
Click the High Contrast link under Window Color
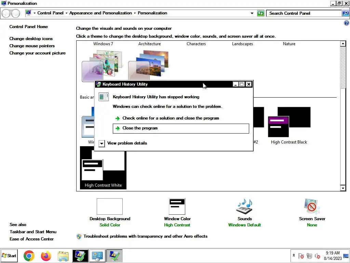177,225
